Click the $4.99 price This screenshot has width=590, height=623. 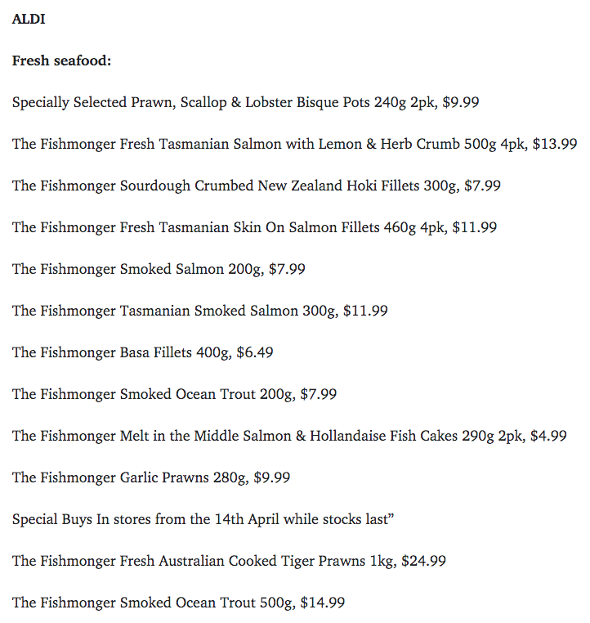[548, 436]
